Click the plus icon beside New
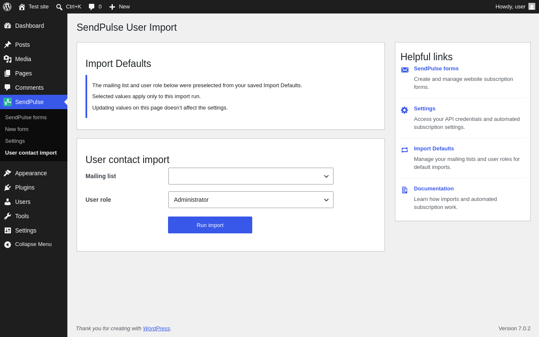Viewport: 539px width, 337px height. (x=112, y=7)
